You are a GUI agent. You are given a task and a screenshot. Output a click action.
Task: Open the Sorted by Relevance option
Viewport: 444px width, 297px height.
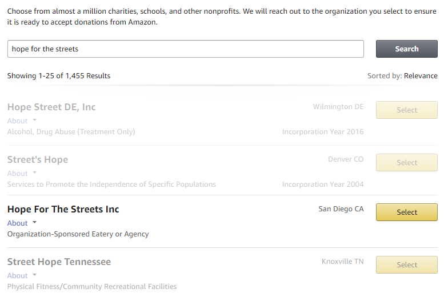pos(420,76)
